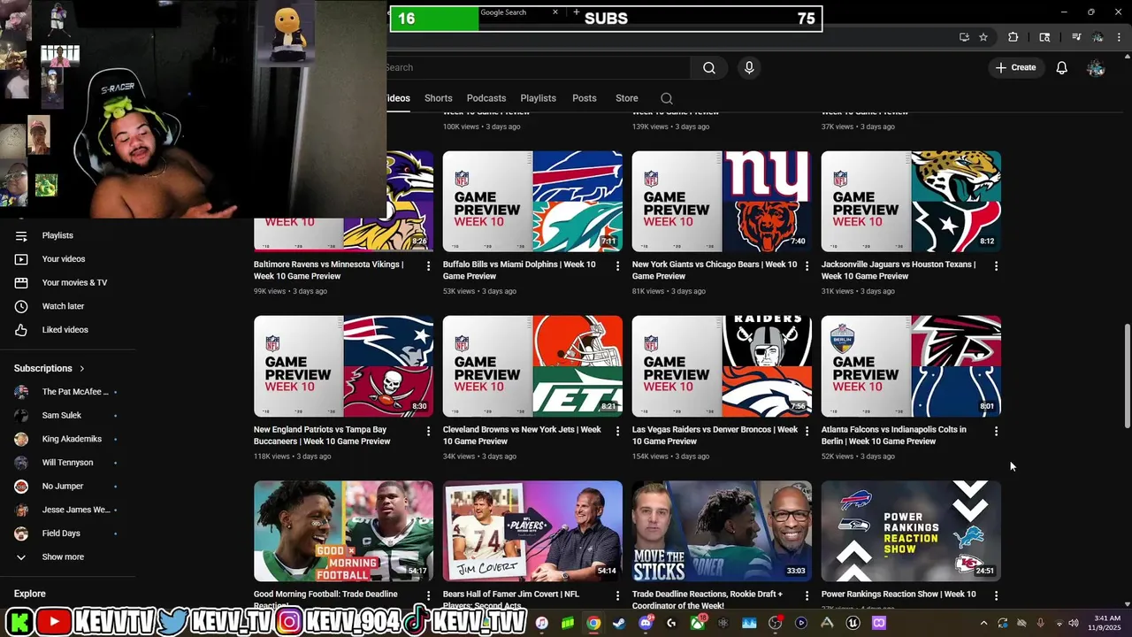Click the Watch later clock icon
The height and width of the screenshot is (637, 1132).
click(21, 306)
